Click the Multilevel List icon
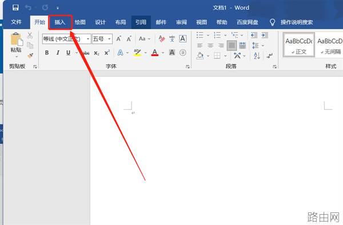343x225 pixels. 235,35
